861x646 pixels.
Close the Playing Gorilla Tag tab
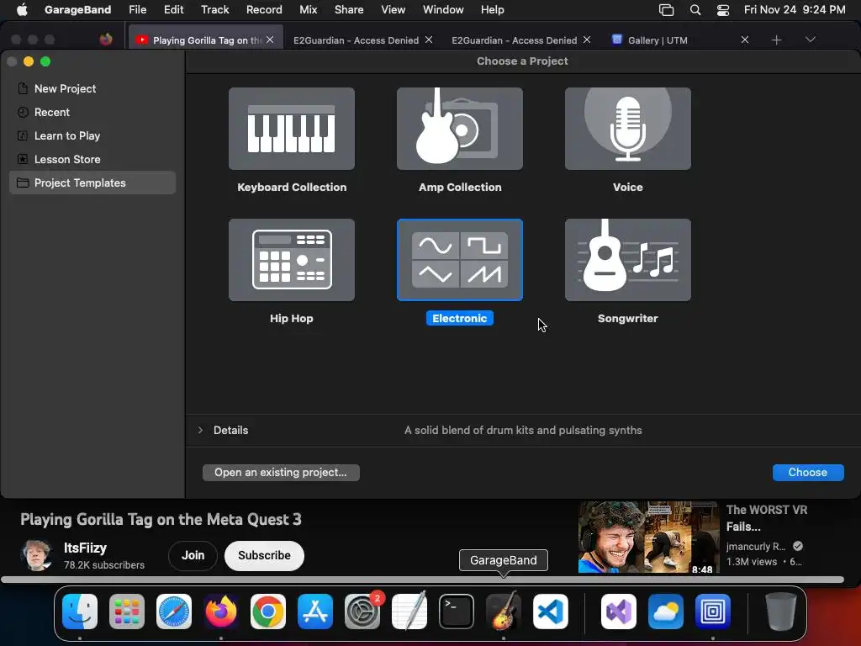coord(270,40)
